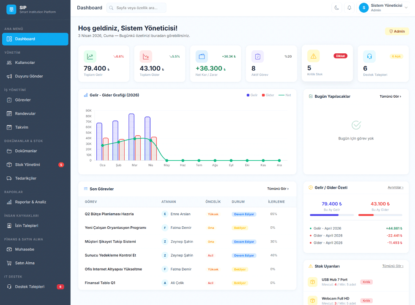This screenshot has width=415, height=305.
Task: Click the search field Sayfa veya özellik ara
Action: point(137,8)
